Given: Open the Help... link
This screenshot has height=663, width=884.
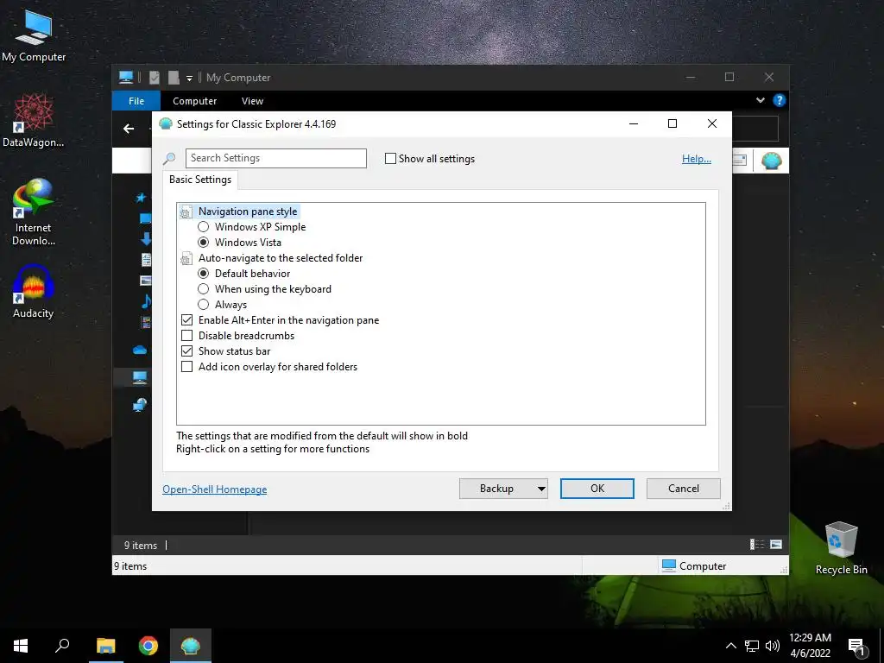Looking at the screenshot, I should (x=697, y=159).
